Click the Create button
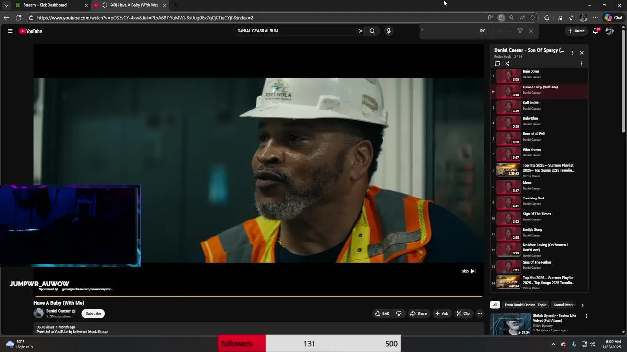Image resolution: width=627 pixels, height=352 pixels. click(576, 31)
